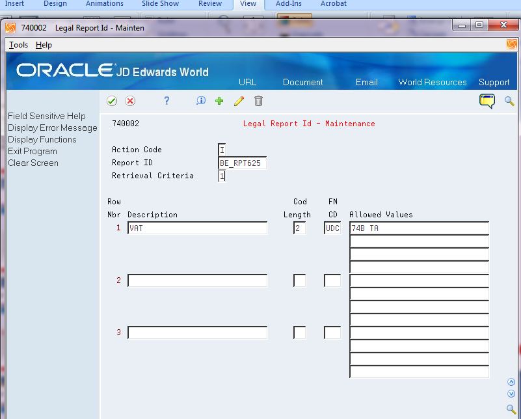Image resolution: width=521 pixels, height=419 pixels.
Task: Click the trash can Delete icon
Action: point(258,101)
